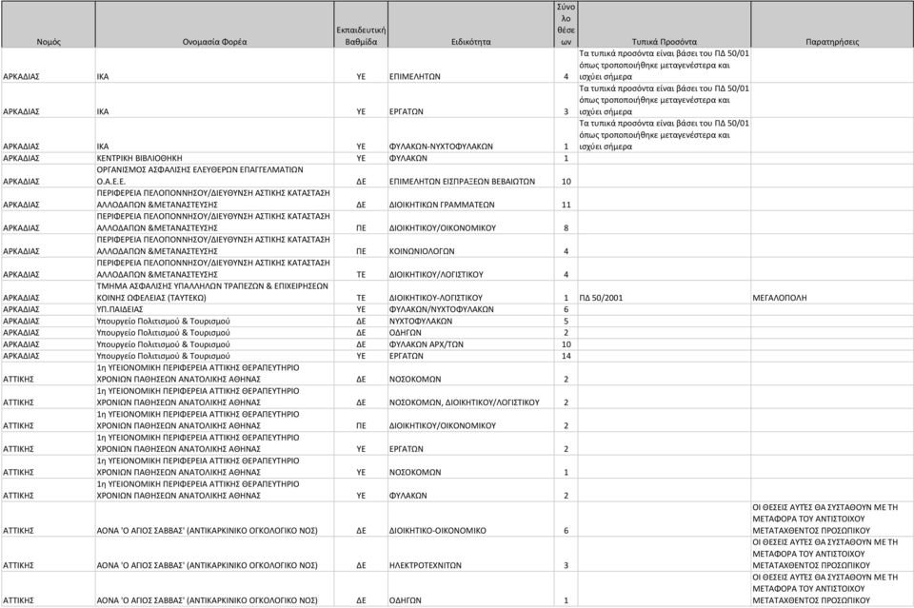
Task: Click the 'Σύνολο θέσεων' column header
Action: point(566,25)
